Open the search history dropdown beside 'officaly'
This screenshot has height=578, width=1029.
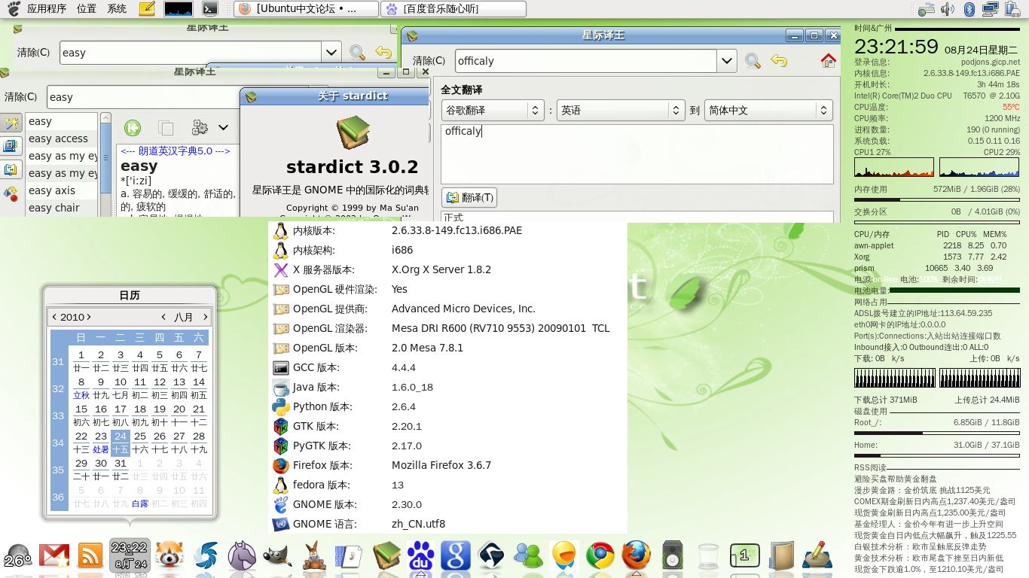coord(726,61)
